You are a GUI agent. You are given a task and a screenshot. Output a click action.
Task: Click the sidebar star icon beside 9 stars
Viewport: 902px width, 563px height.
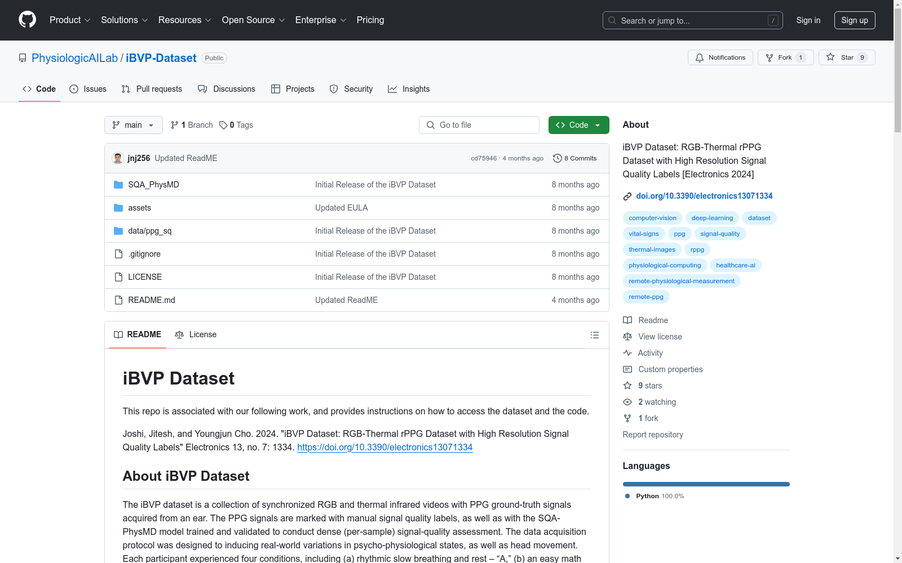pos(627,386)
